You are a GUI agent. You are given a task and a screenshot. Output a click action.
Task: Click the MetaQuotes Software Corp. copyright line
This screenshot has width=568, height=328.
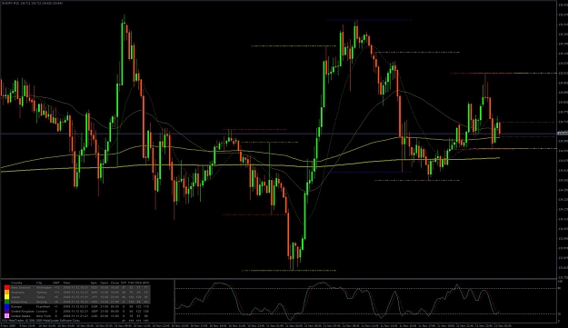(41, 321)
